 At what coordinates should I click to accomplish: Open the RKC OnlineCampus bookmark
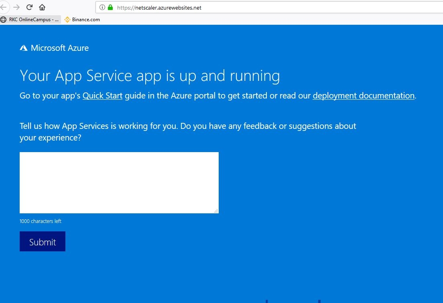[x=30, y=20]
